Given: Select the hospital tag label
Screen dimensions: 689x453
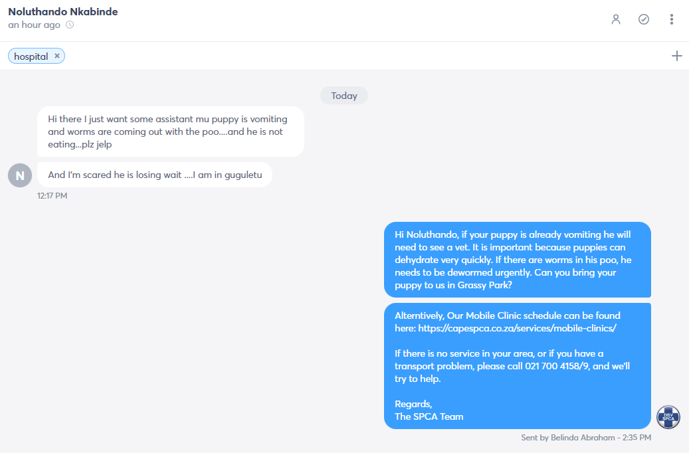Looking at the screenshot, I should pos(31,56).
